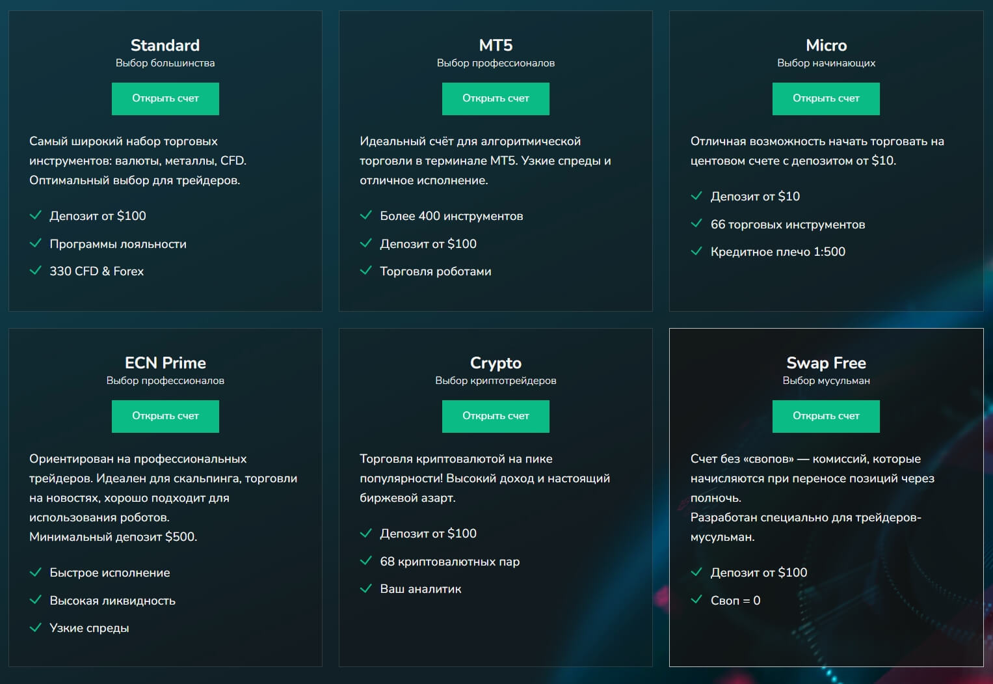The image size is (993, 684).
Task: Click checkmark beside '68 криптовалютных пар'
Action: (366, 560)
